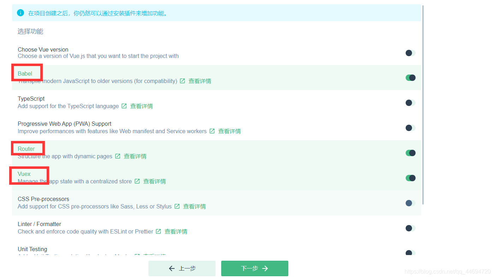Click the arrow icon inside the 下一步 button
The width and height of the screenshot is (494, 278).
[x=265, y=268]
